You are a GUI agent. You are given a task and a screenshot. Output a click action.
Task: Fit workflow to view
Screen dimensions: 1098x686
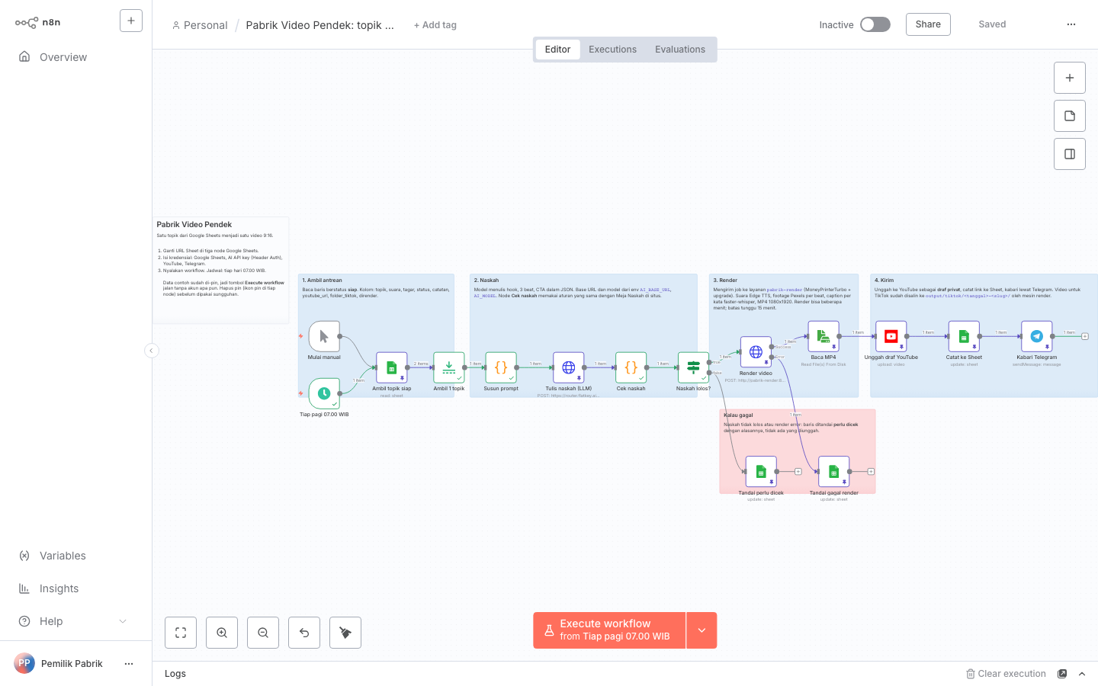(x=181, y=633)
